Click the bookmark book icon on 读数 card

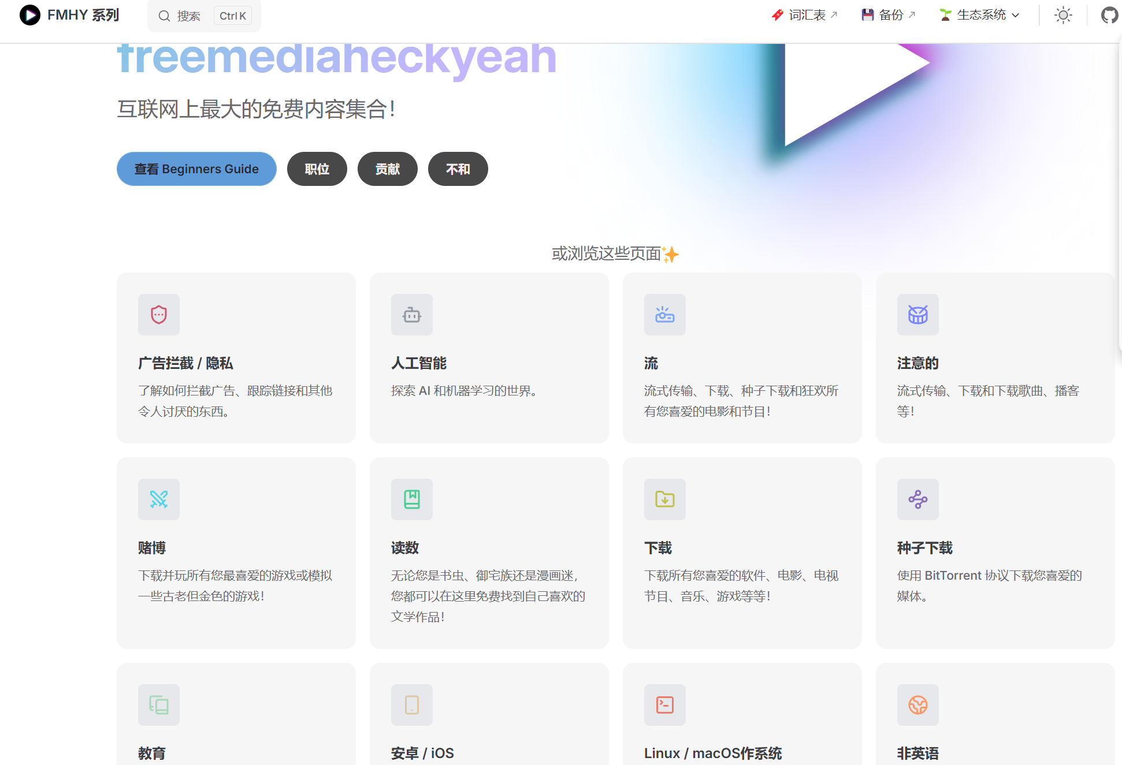(412, 499)
